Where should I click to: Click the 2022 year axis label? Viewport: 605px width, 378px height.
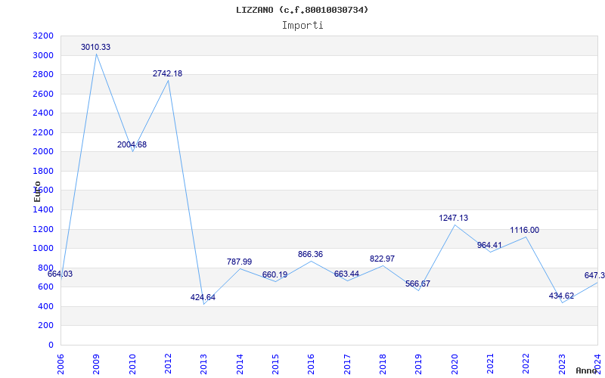(526, 364)
